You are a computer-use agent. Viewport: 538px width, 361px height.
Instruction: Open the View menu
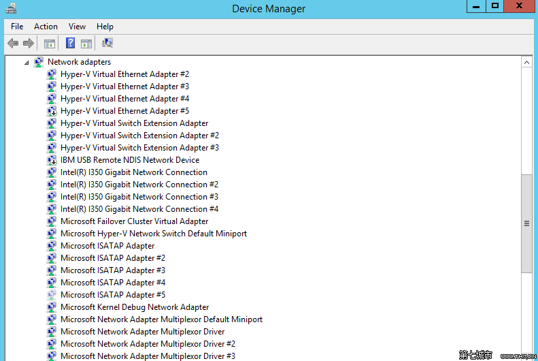(77, 27)
